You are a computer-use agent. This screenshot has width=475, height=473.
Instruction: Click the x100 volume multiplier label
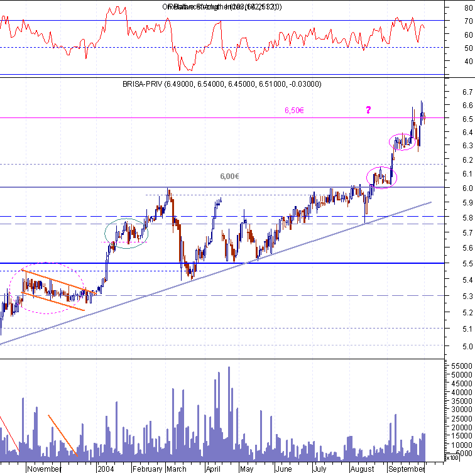point(452,457)
